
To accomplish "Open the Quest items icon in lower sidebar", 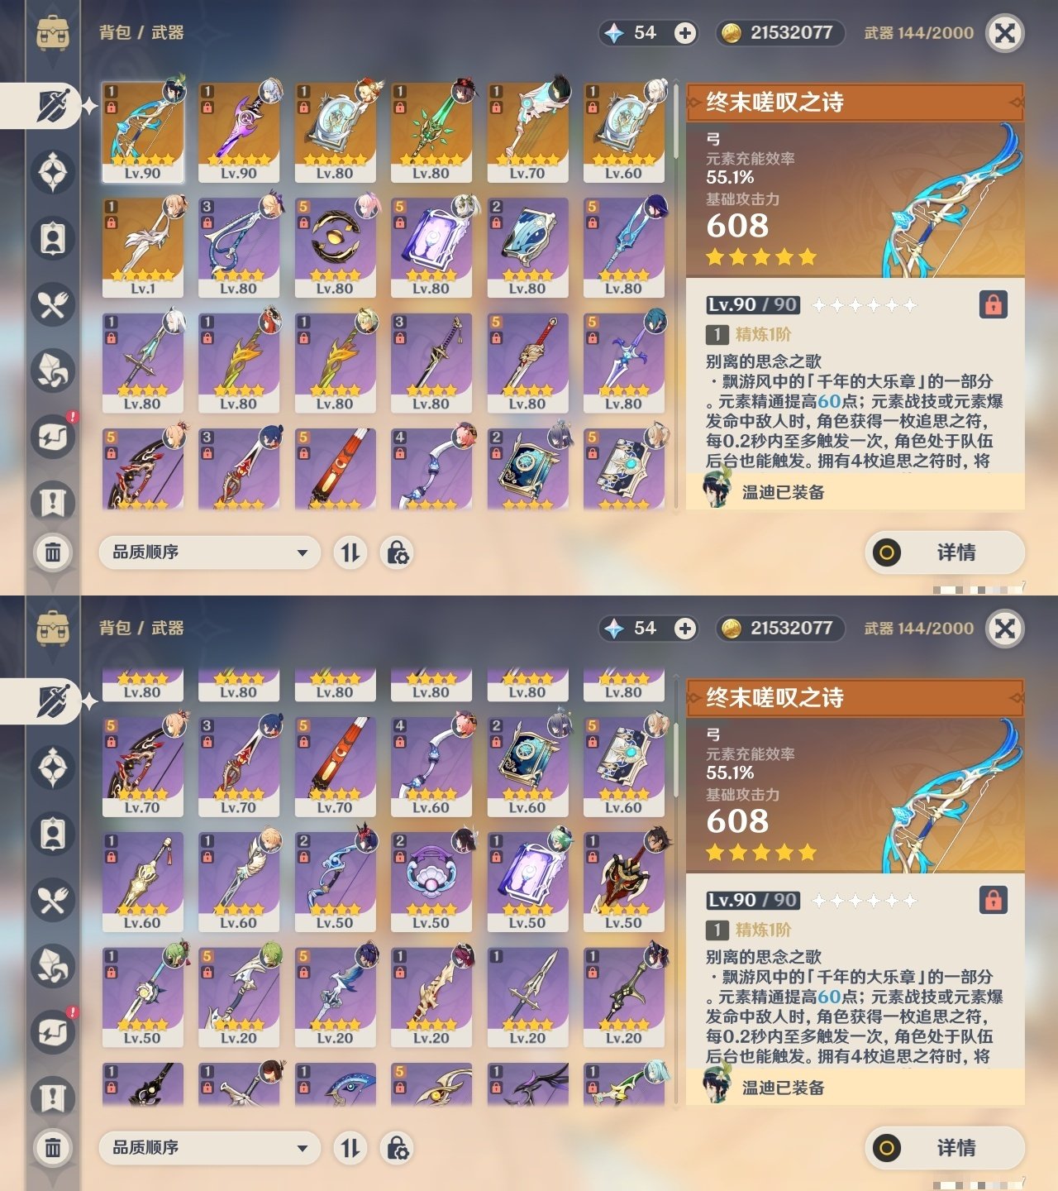I will [53, 1098].
